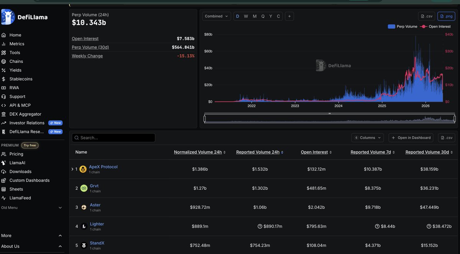Screen dimensions: 460x254
Task: Sort by Reported Volume 24h
Action: pyautogui.click(x=260, y=152)
